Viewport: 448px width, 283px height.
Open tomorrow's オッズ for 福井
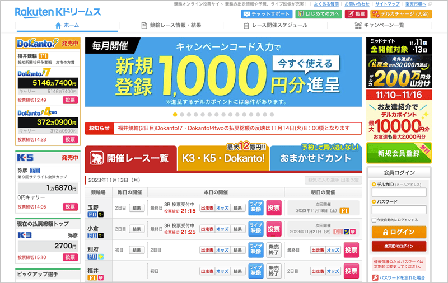pyautogui.click(x=333, y=271)
